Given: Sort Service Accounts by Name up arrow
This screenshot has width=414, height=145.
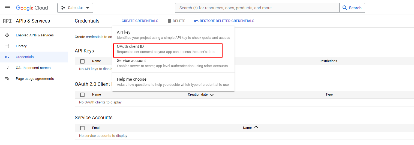Looking at the screenshot, I should pos(256,128).
